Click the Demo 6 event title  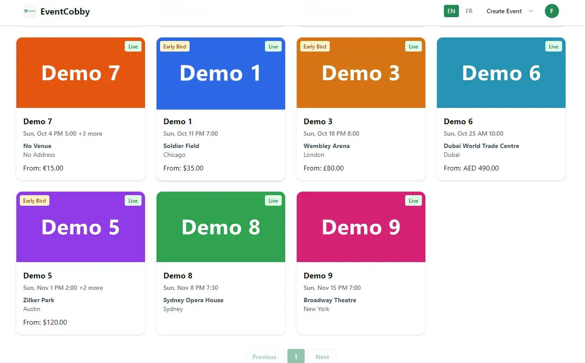pyautogui.click(x=458, y=122)
